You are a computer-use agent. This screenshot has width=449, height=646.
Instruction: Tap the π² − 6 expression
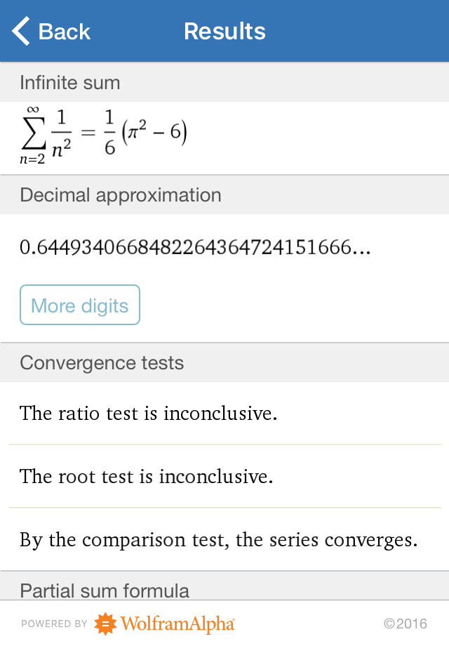155,133
